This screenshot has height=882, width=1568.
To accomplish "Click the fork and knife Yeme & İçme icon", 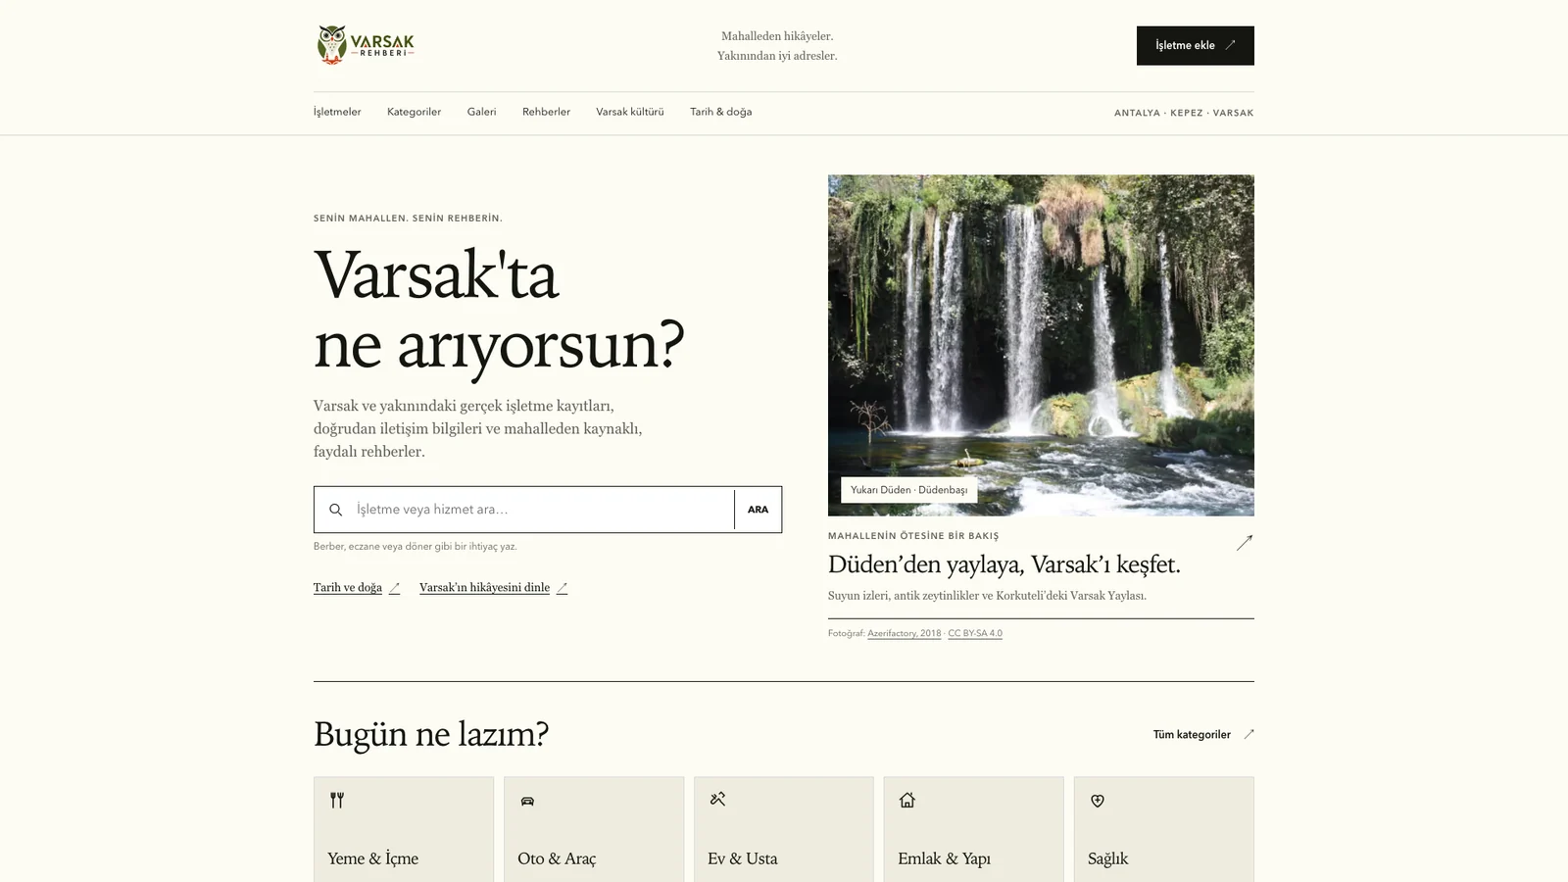I will pyautogui.click(x=337, y=801).
